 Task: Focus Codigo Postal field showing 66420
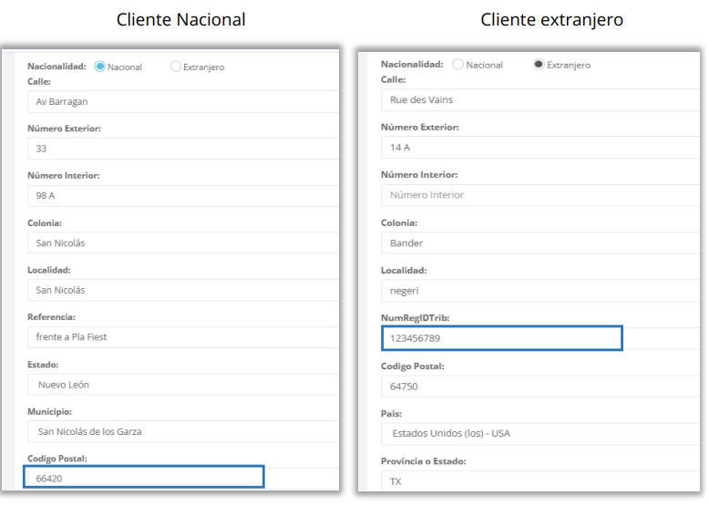144,478
